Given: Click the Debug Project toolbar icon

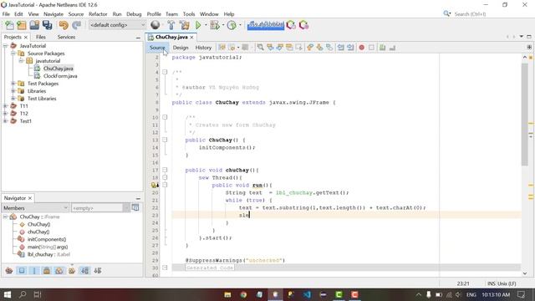Looking at the screenshot, I should (215, 25).
